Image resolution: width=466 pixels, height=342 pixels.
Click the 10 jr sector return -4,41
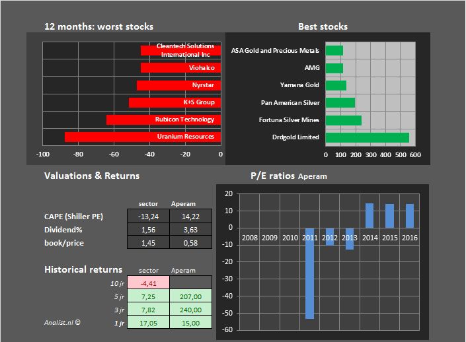pyautogui.click(x=148, y=283)
